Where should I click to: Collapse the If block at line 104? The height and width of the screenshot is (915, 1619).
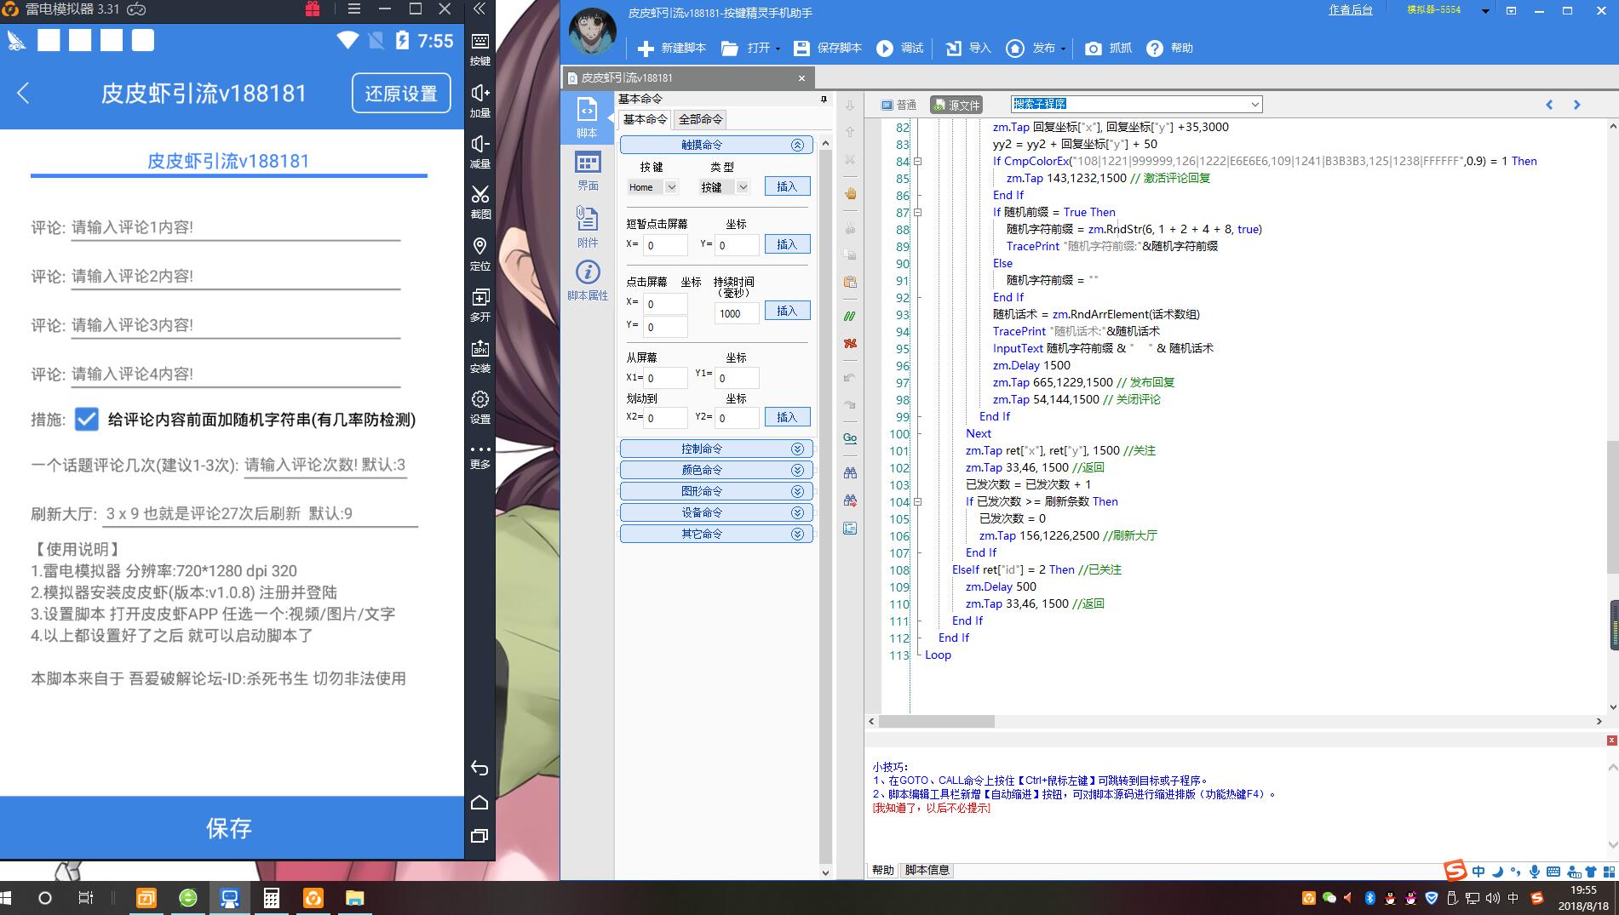917,502
